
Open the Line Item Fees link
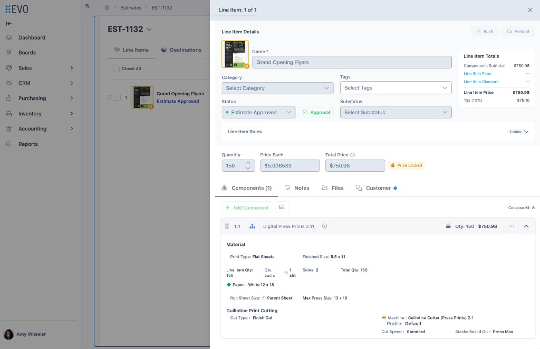477,74
